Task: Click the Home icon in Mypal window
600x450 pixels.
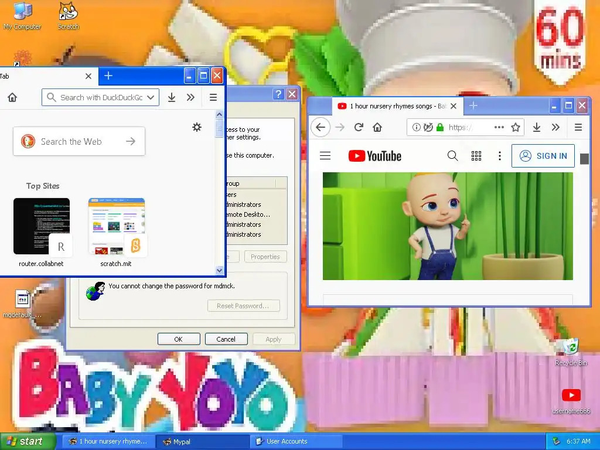Action: [12, 98]
